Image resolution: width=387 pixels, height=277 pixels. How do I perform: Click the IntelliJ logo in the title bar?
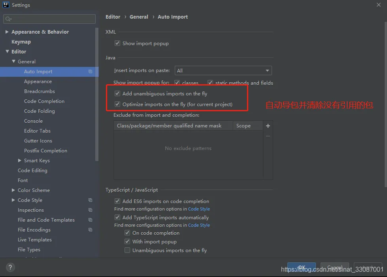(x=6, y=5)
